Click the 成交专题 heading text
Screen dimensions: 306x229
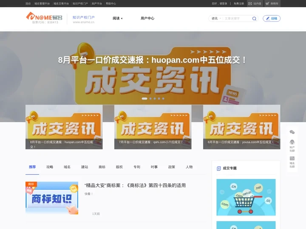(229, 168)
